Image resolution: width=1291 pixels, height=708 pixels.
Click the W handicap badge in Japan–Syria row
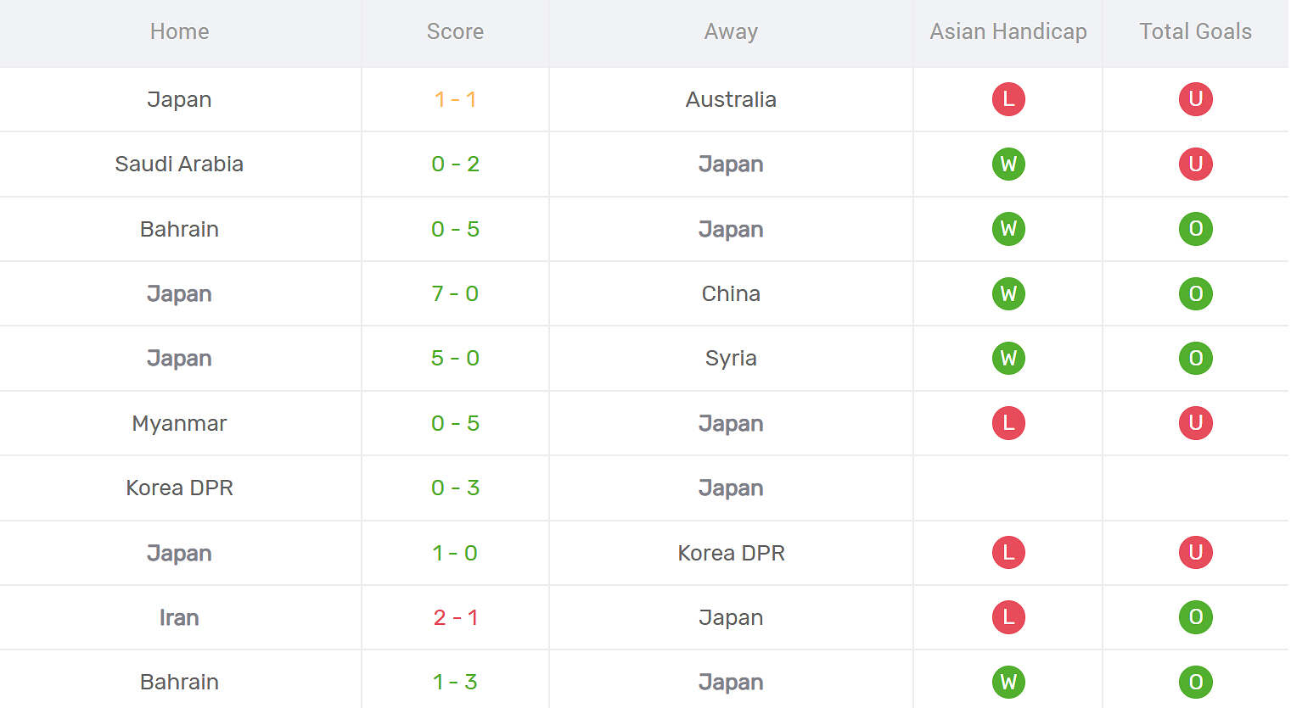(x=1008, y=358)
